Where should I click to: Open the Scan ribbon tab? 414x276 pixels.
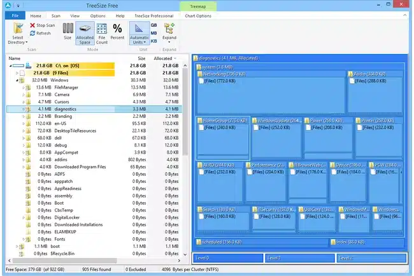click(56, 15)
